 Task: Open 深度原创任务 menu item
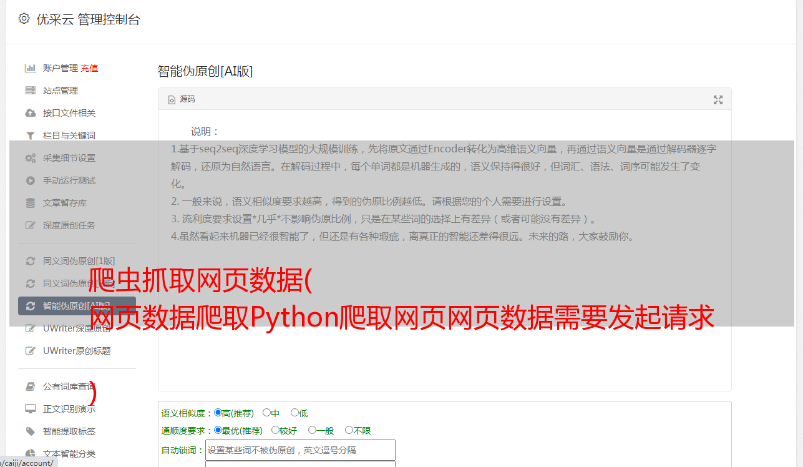pyautogui.click(x=69, y=225)
